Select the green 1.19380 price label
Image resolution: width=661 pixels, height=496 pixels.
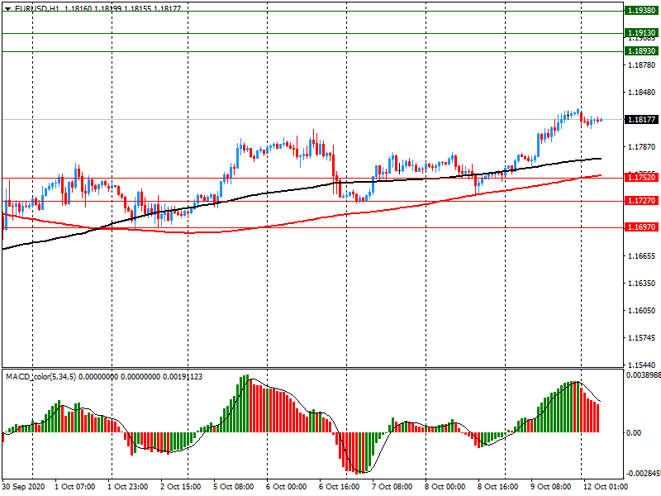coord(641,11)
